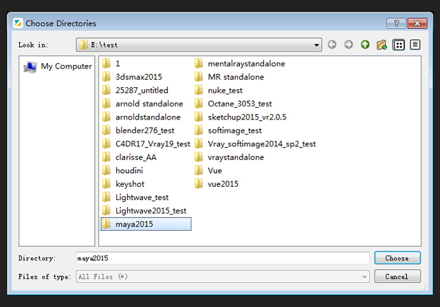Select the blender276_test folder
The height and width of the screenshot is (307, 440).
[138, 130]
